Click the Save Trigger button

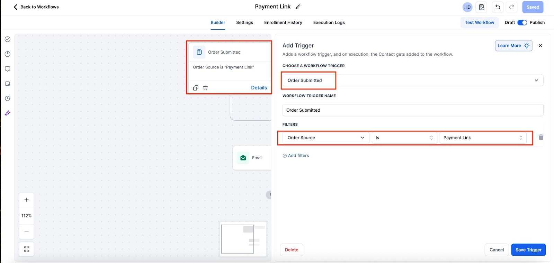[x=528, y=250]
